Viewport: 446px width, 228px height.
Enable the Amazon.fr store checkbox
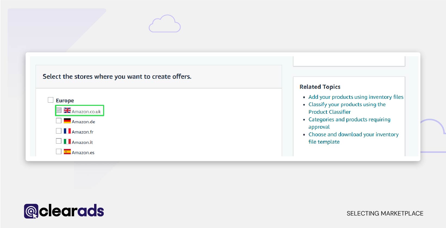pyautogui.click(x=59, y=131)
